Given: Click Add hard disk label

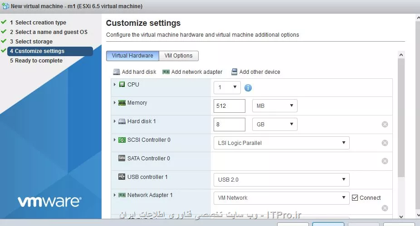Looking at the screenshot, I should click(x=139, y=72).
